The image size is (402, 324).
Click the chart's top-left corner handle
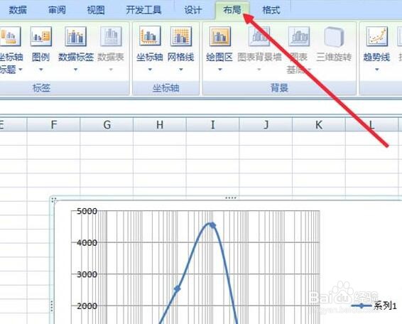[53, 200]
